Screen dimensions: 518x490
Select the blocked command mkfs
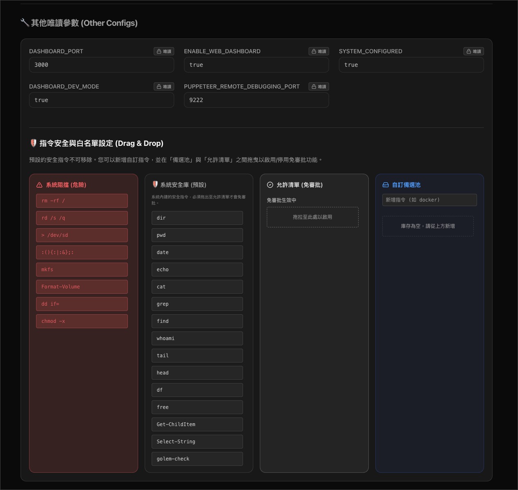(82, 270)
